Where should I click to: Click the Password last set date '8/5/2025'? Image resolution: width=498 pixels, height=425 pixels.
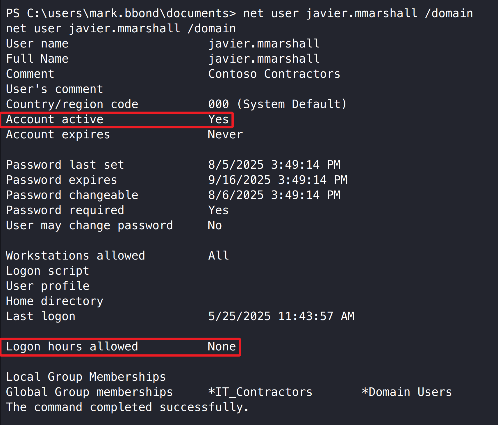click(x=236, y=165)
